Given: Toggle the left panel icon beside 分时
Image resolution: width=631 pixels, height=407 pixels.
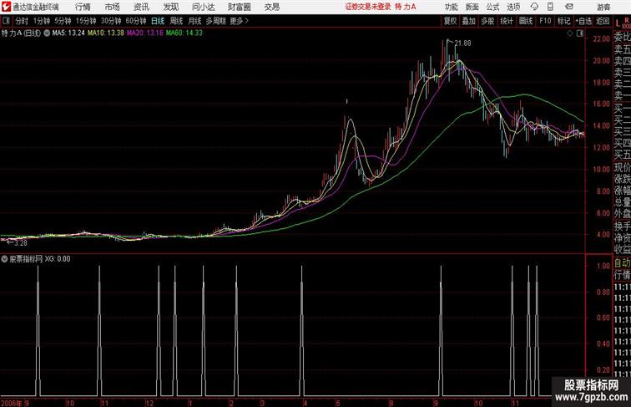Looking at the screenshot, I should tap(6, 21).
